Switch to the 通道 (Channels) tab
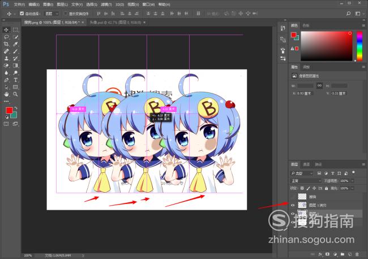The image size is (368, 259). tap(306, 164)
